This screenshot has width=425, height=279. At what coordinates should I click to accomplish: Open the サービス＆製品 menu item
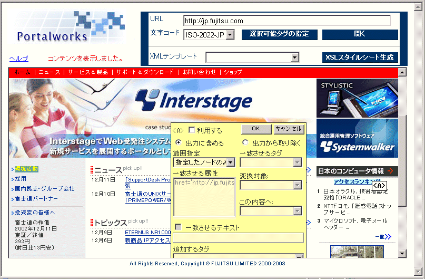[88, 72]
